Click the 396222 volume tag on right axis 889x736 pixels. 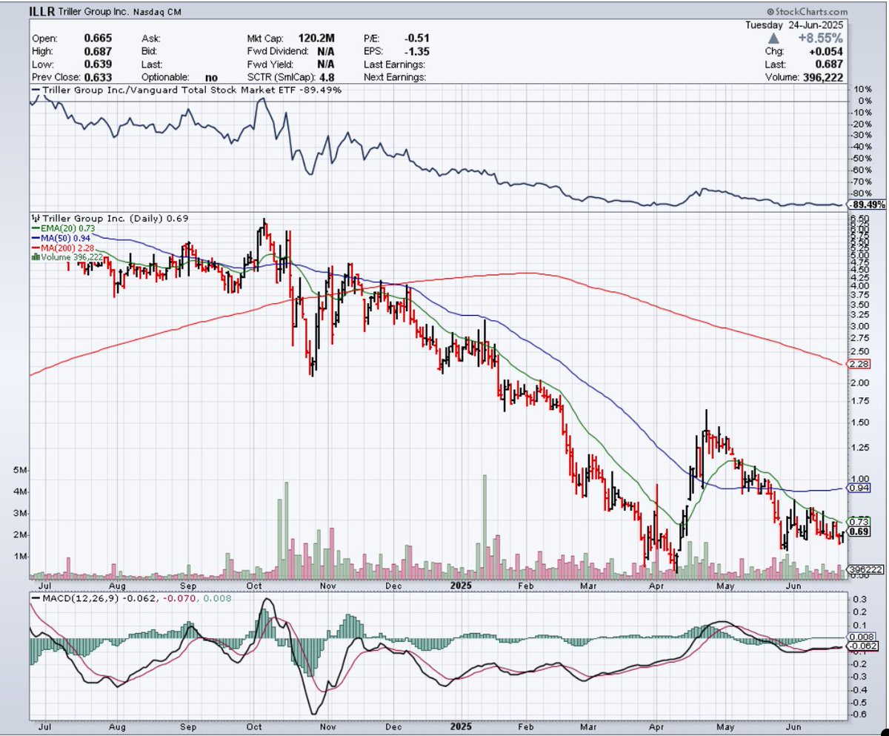[863, 568]
